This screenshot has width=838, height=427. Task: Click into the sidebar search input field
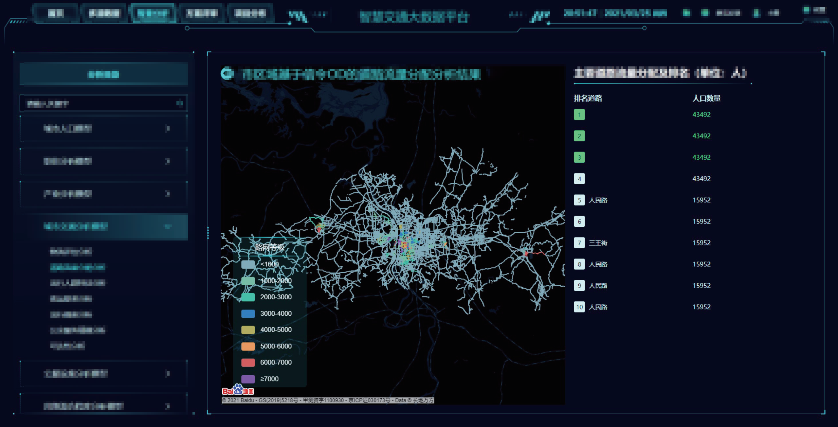click(103, 103)
